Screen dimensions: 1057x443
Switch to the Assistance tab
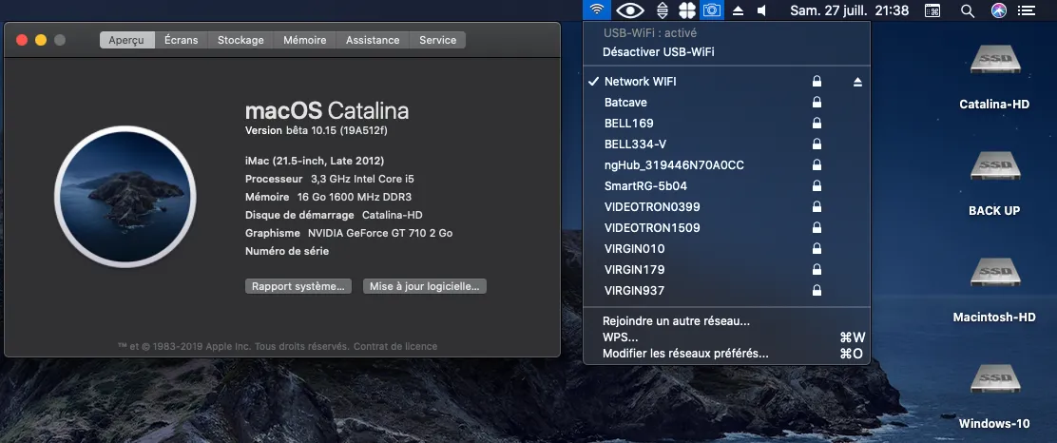pos(373,40)
